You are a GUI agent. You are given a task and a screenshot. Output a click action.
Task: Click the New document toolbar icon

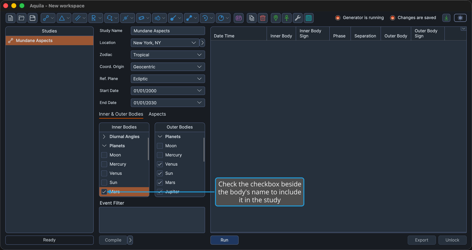pyautogui.click(x=11, y=18)
